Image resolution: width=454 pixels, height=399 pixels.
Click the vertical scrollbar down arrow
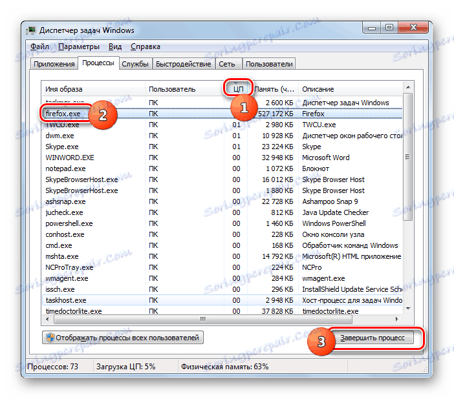click(x=408, y=309)
